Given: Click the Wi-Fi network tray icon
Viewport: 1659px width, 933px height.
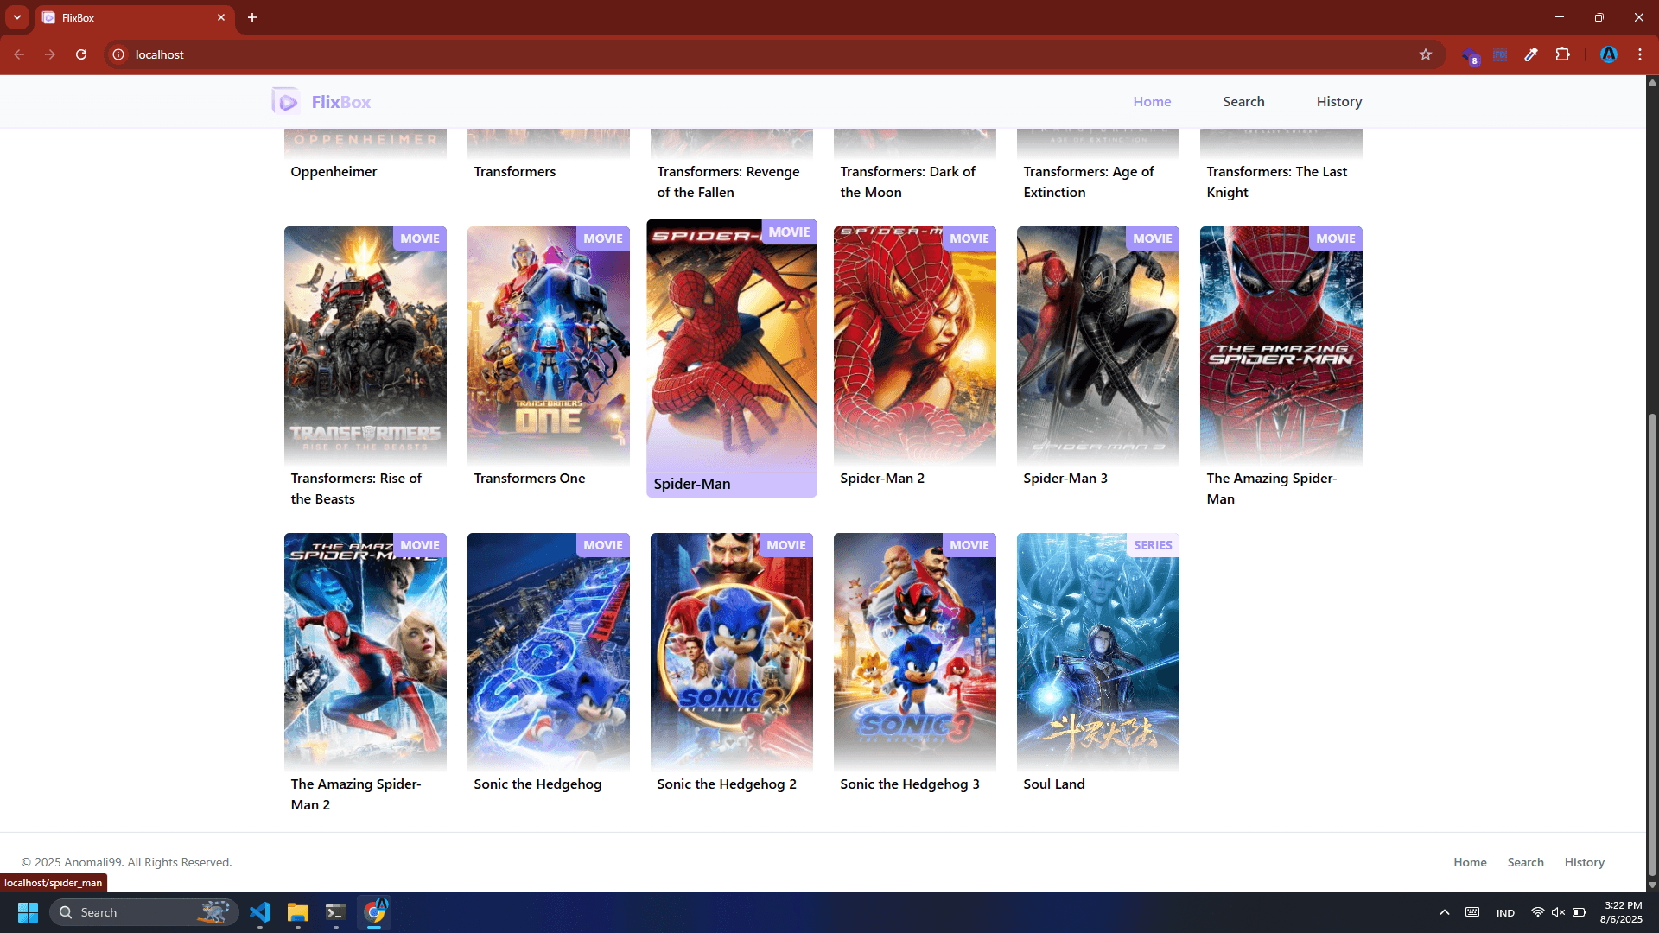Looking at the screenshot, I should (x=1537, y=912).
